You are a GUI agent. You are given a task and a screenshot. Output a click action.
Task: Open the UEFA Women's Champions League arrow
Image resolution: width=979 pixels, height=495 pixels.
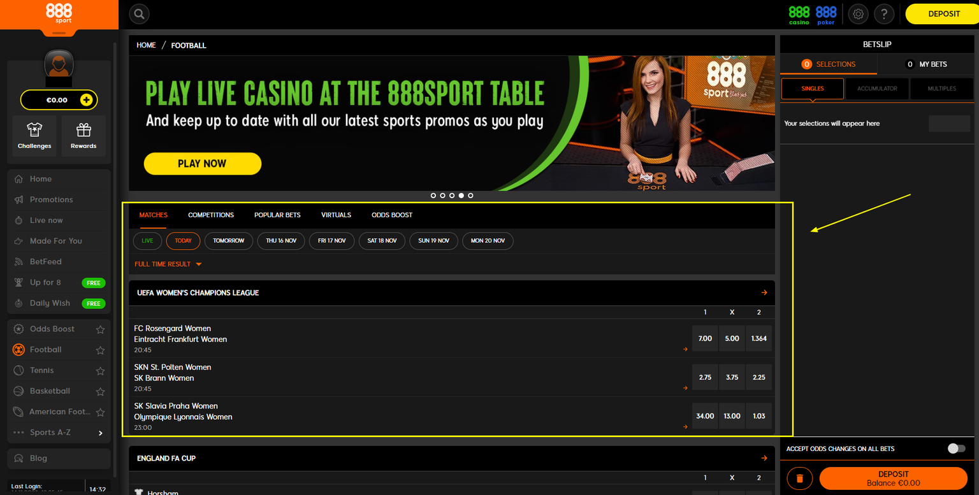point(764,292)
